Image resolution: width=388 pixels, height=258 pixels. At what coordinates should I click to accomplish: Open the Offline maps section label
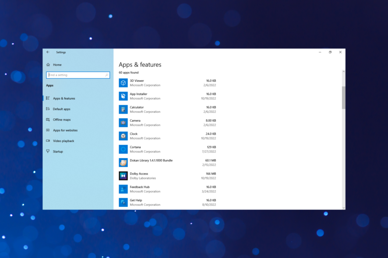pos(62,120)
